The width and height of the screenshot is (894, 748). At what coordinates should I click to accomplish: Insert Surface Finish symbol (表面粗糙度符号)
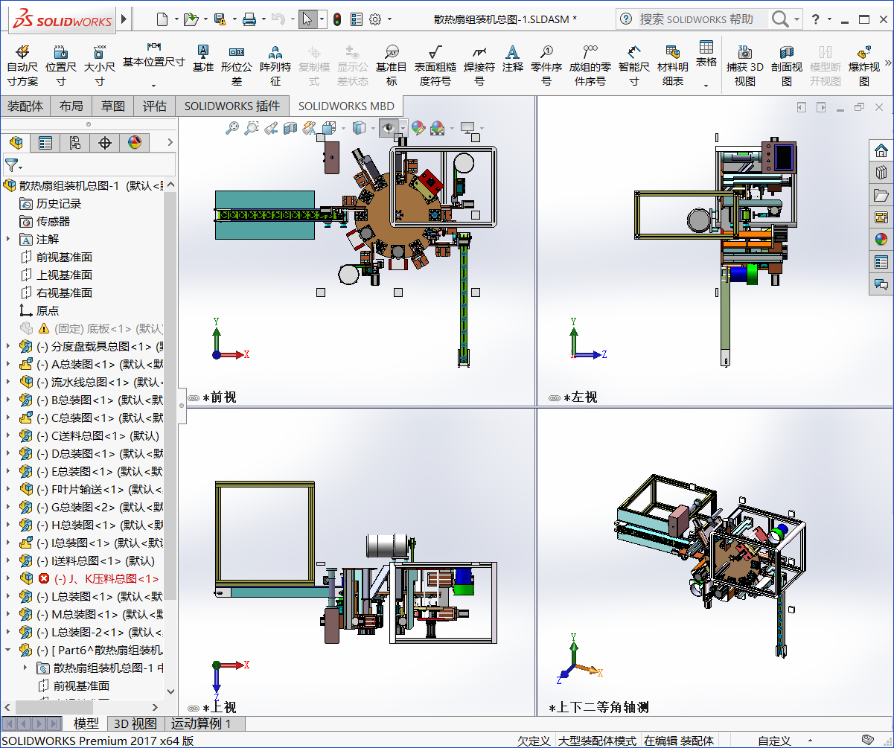tap(435, 65)
